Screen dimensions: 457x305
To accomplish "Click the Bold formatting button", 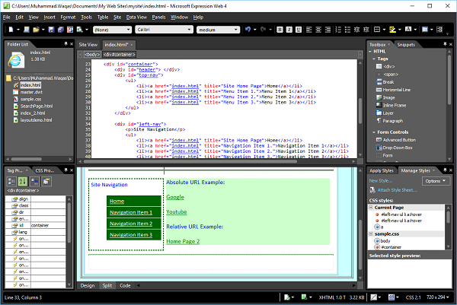I will 280,30.
